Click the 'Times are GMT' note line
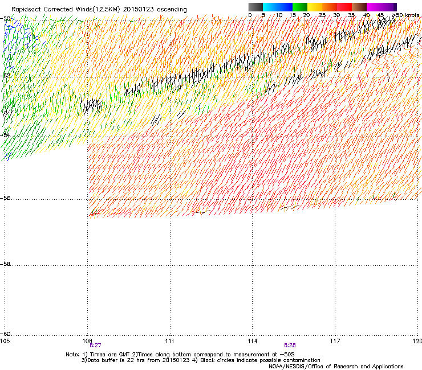The width and height of the screenshot is (422, 370). (180, 355)
